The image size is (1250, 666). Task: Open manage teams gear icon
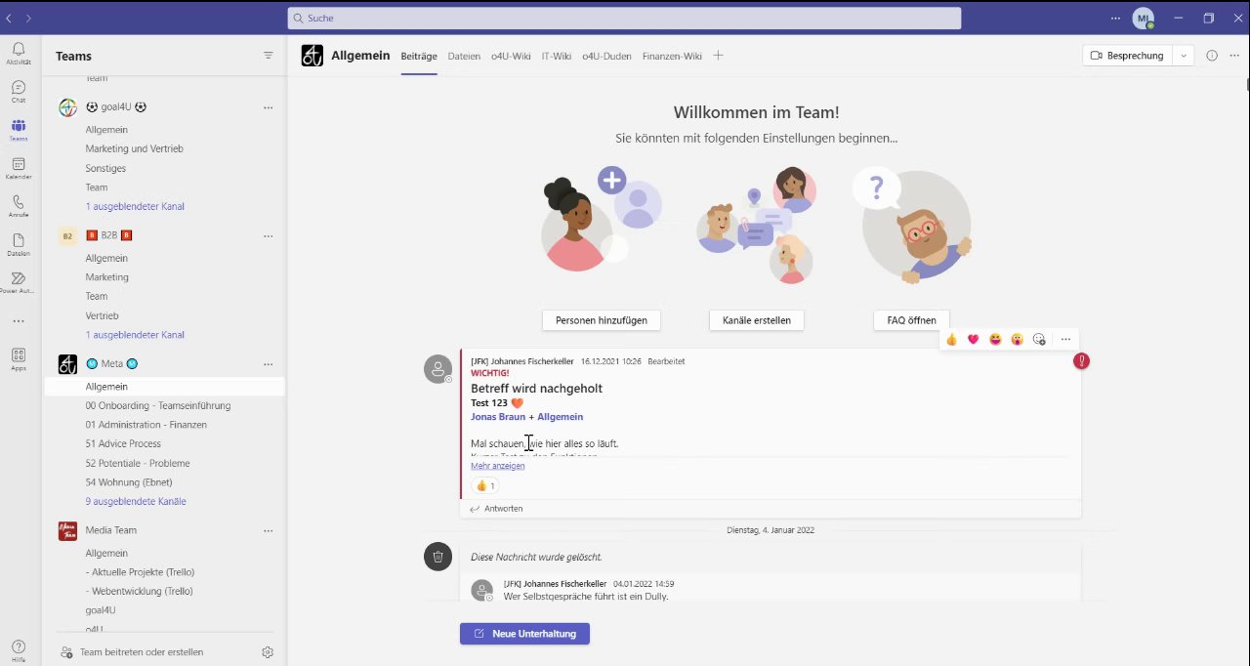tap(268, 652)
